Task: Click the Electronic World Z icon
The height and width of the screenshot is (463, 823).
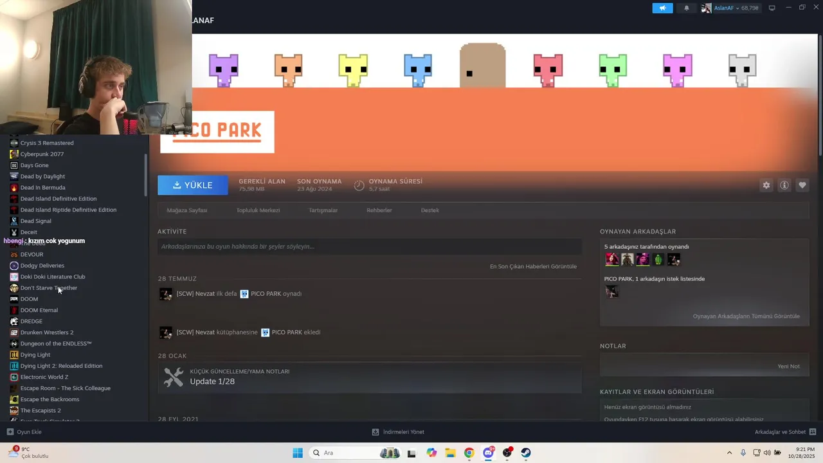Action: click(14, 377)
